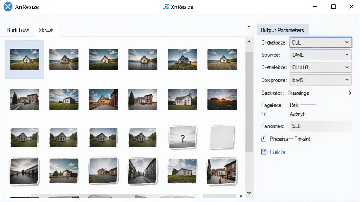The image size is (360, 202).
Task: Open the Luik le link
Action: 278,152
